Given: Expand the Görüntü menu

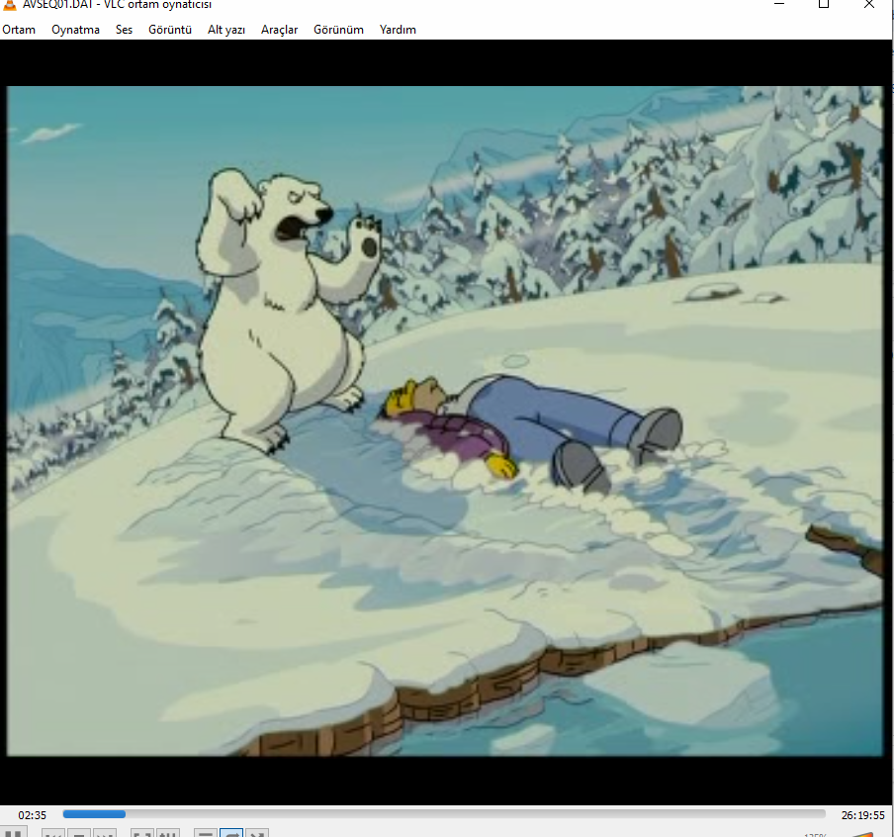Looking at the screenshot, I should (x=170, y=30).
